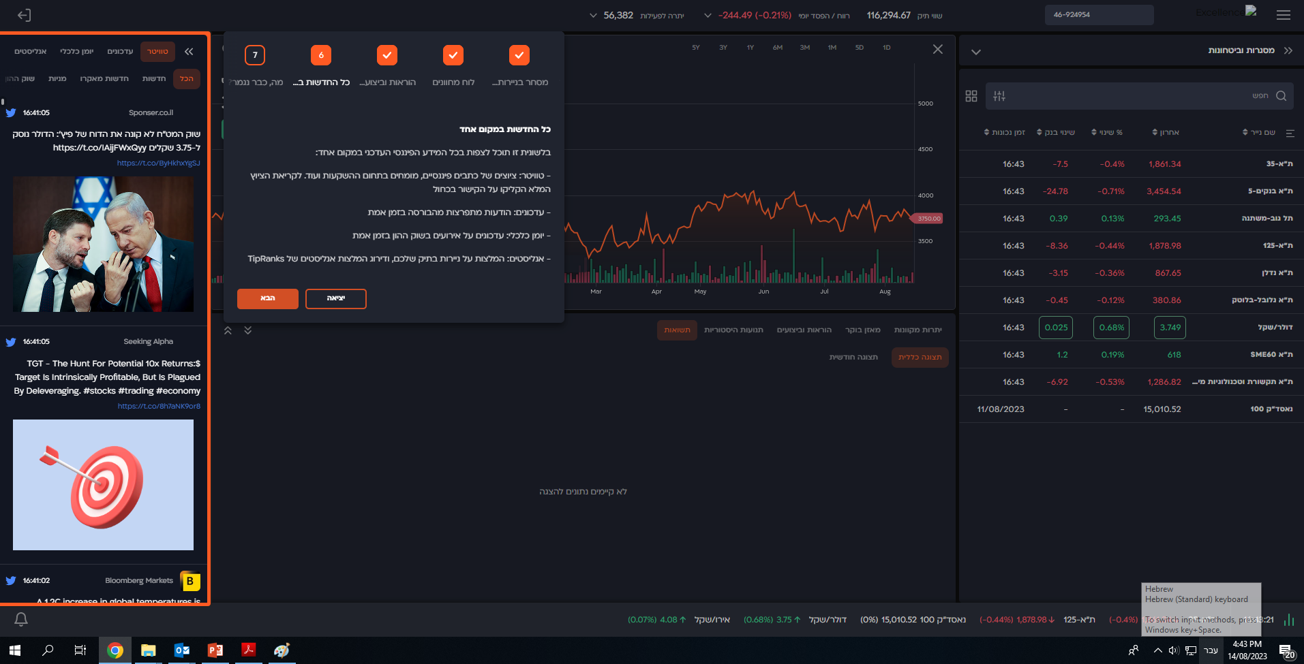Open the profit/loss dropdown arrow in header
The height and width of the screenshot is (664, 1304).
(x=708, y=15)
